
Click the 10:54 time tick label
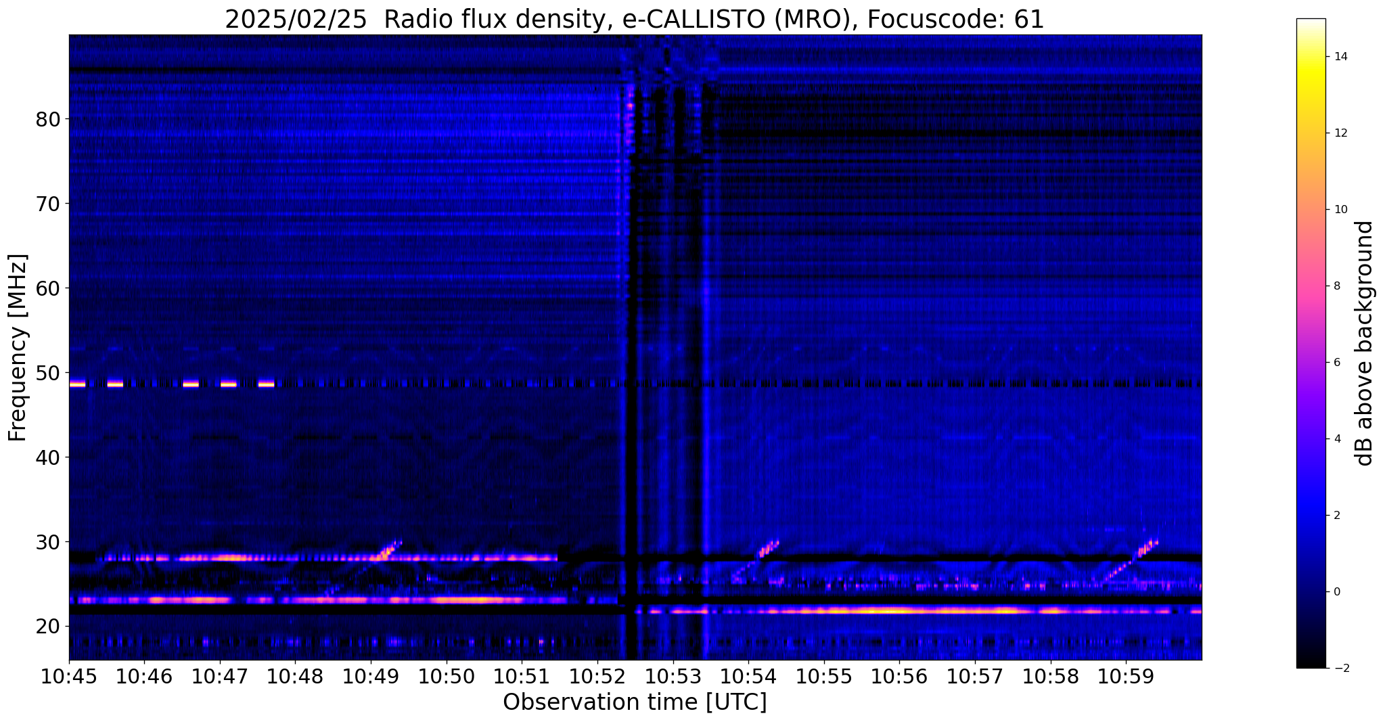click(748, 677)
